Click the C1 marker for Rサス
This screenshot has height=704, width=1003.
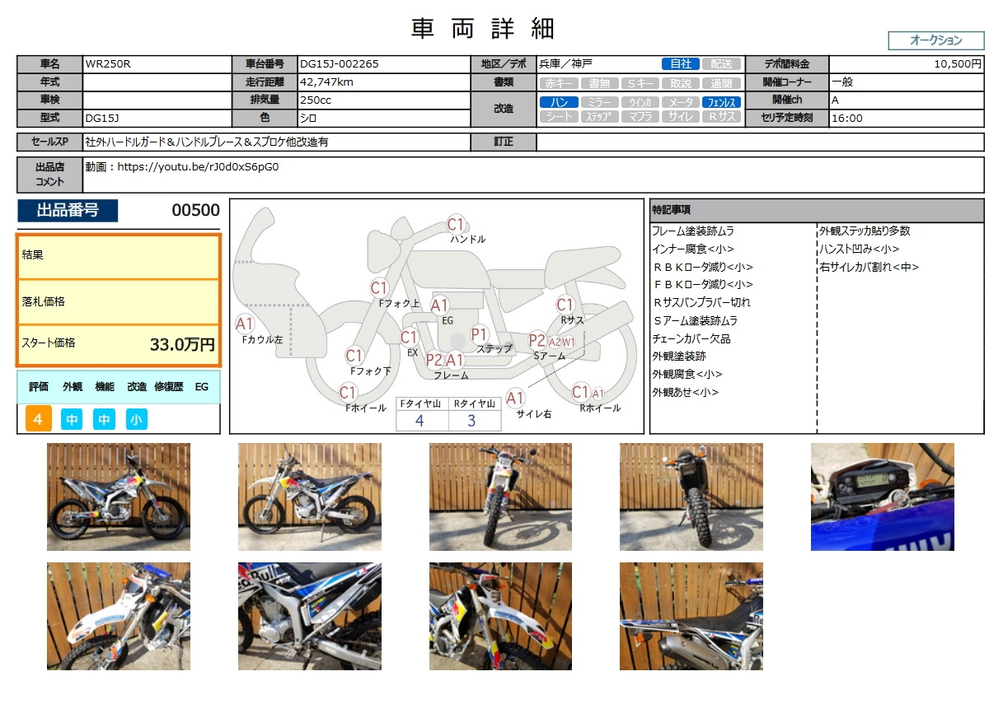[x=565, y=305]
